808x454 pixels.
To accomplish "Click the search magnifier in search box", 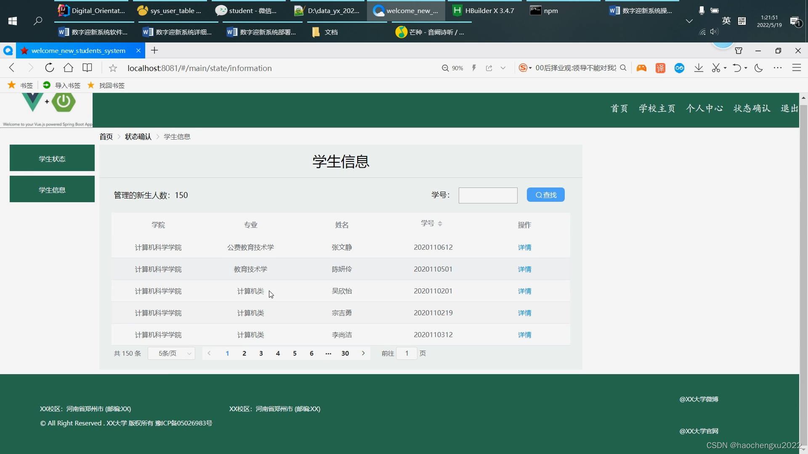I will pyautogui.click(x=623, y=68).
